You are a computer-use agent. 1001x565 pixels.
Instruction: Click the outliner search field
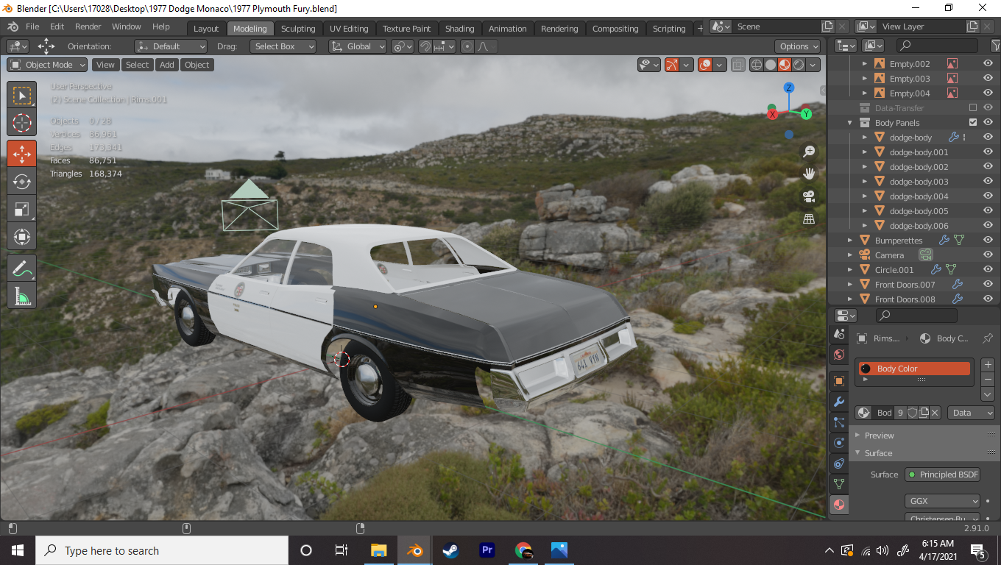[x=936, y=46]
